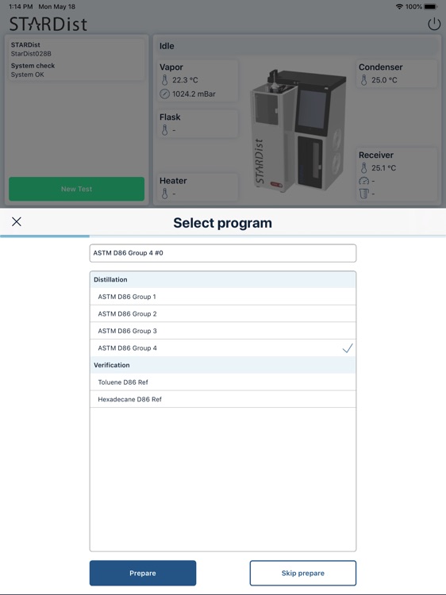Click the blue progress bar under header
446x595 pixels.
pos(44,236)
